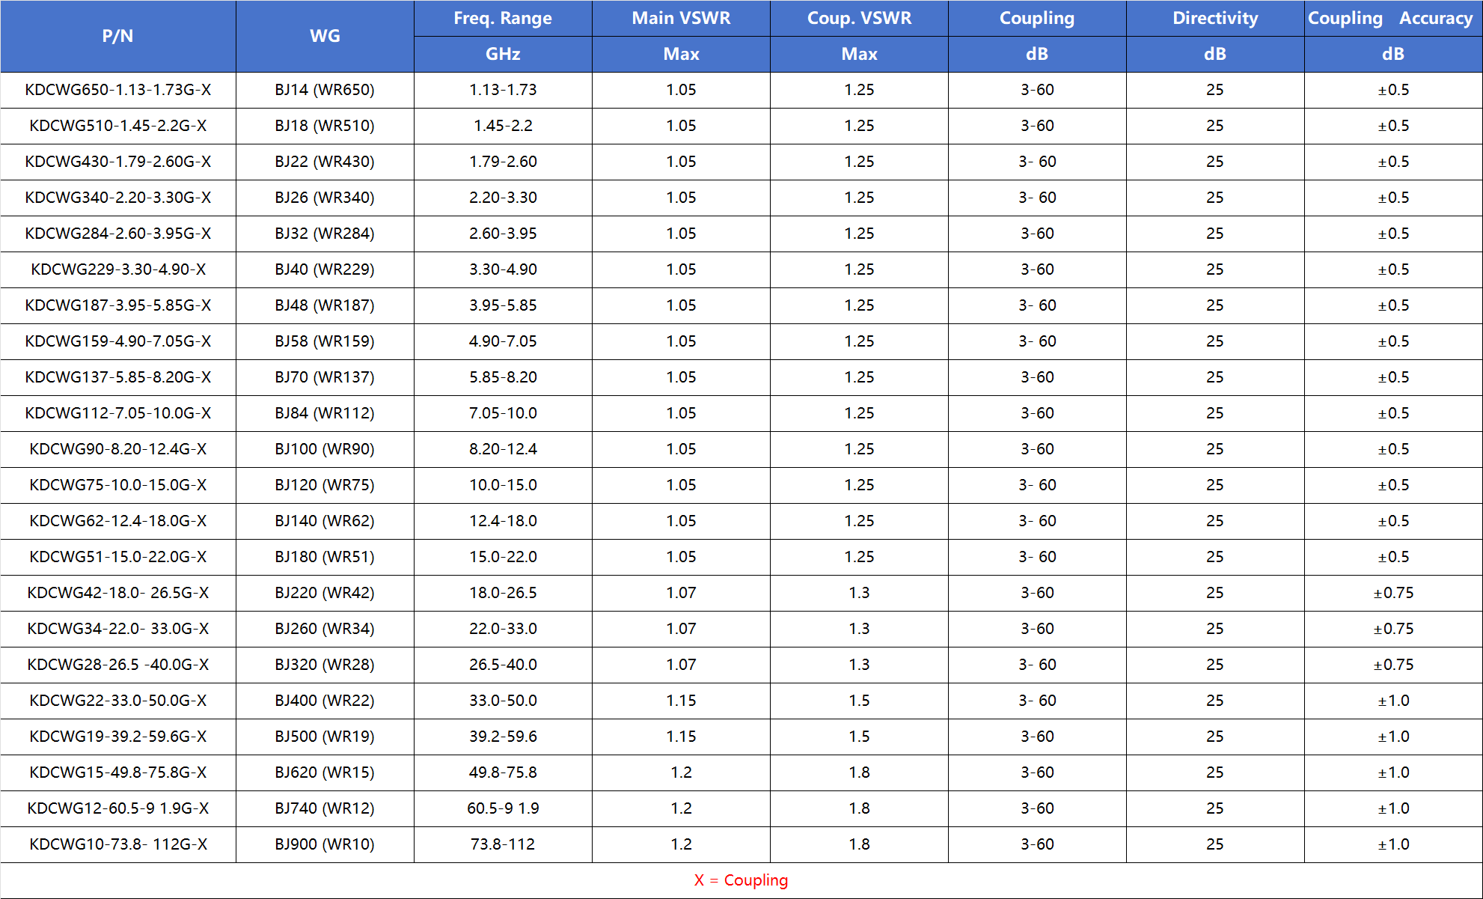Screen dimensions: 1483x899
Task: Click frequency range cell 49.8-75.8
Action: click(503, 772)
